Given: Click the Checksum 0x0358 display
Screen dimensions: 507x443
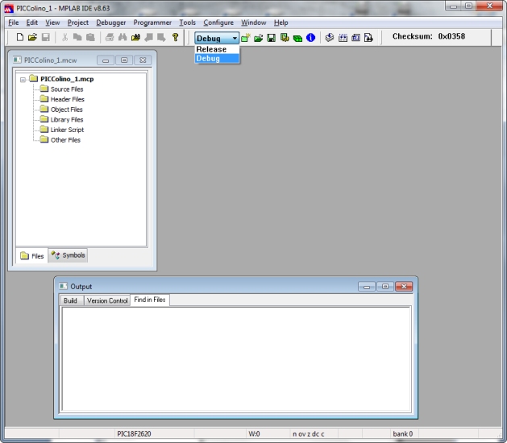Looking at the screenshot, I should tap(429, 36).
